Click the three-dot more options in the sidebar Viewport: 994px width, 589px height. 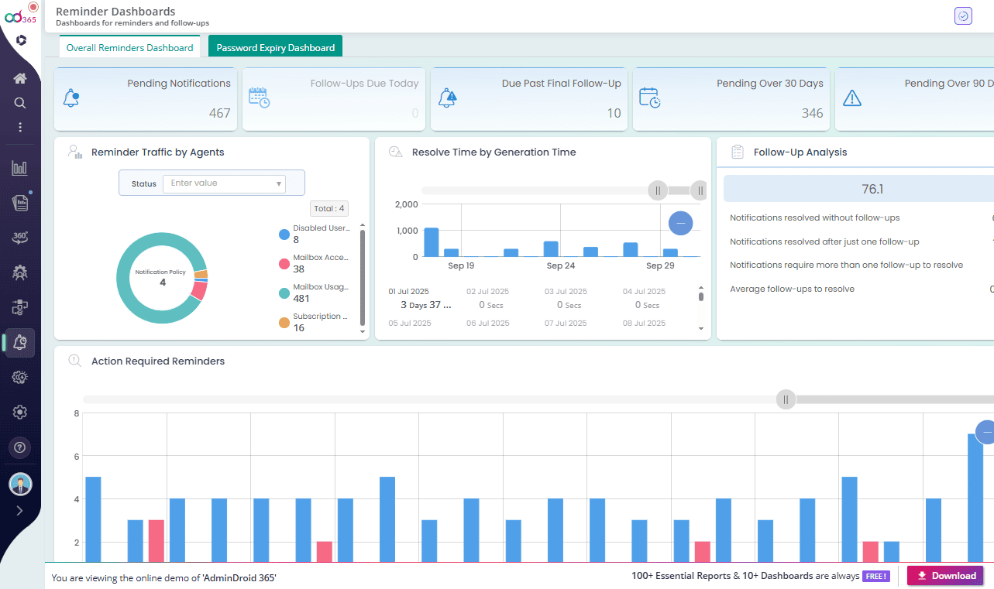19,128
